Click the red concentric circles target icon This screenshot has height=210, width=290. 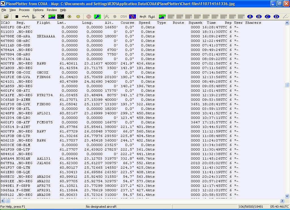(x=89, y=17)
